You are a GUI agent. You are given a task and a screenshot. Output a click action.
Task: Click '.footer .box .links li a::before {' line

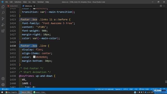[45, 20]
